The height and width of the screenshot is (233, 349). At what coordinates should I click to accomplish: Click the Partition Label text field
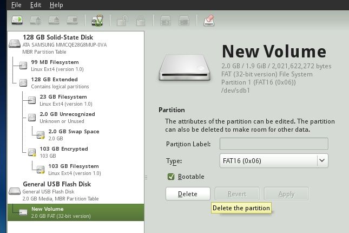pyautogui.click(x=274, y=144)
